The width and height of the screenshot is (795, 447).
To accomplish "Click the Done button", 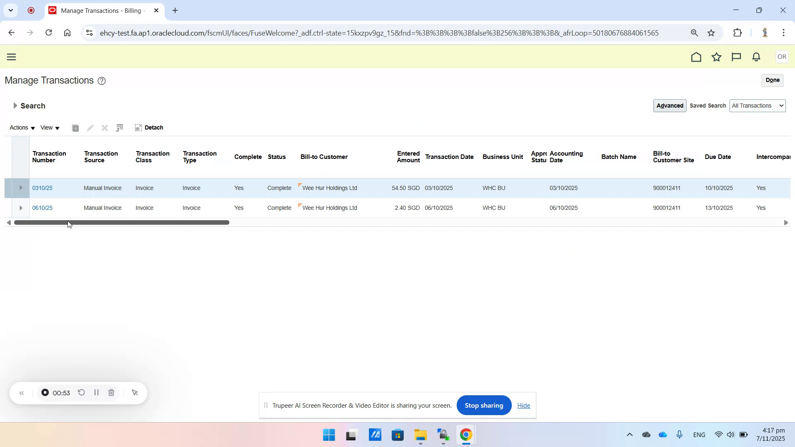I will (772, 80).
